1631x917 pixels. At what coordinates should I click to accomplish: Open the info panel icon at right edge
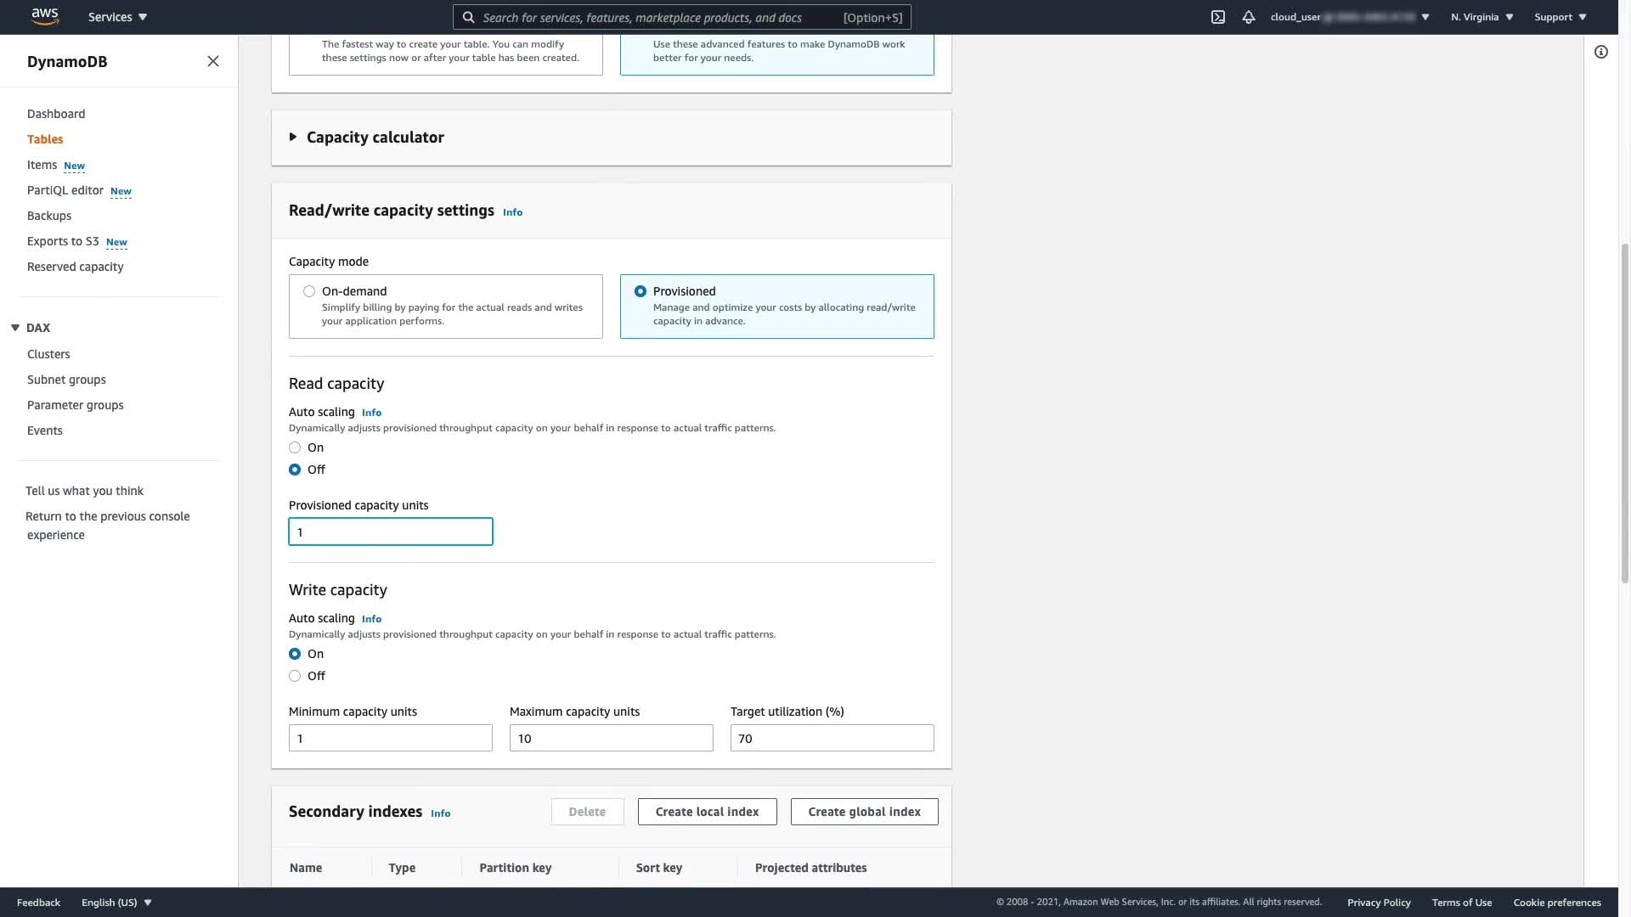(x=1600, y=53)
